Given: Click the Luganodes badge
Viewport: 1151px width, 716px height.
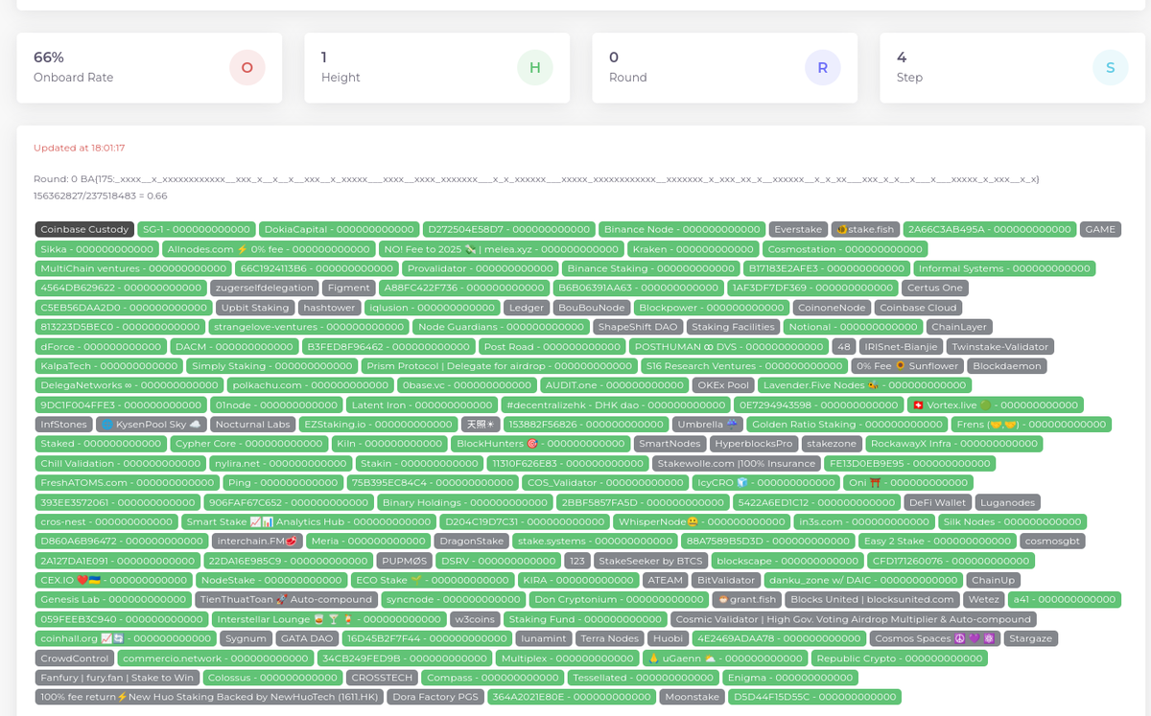Looking at the screenshot, I should click(x=1008, y=502).
